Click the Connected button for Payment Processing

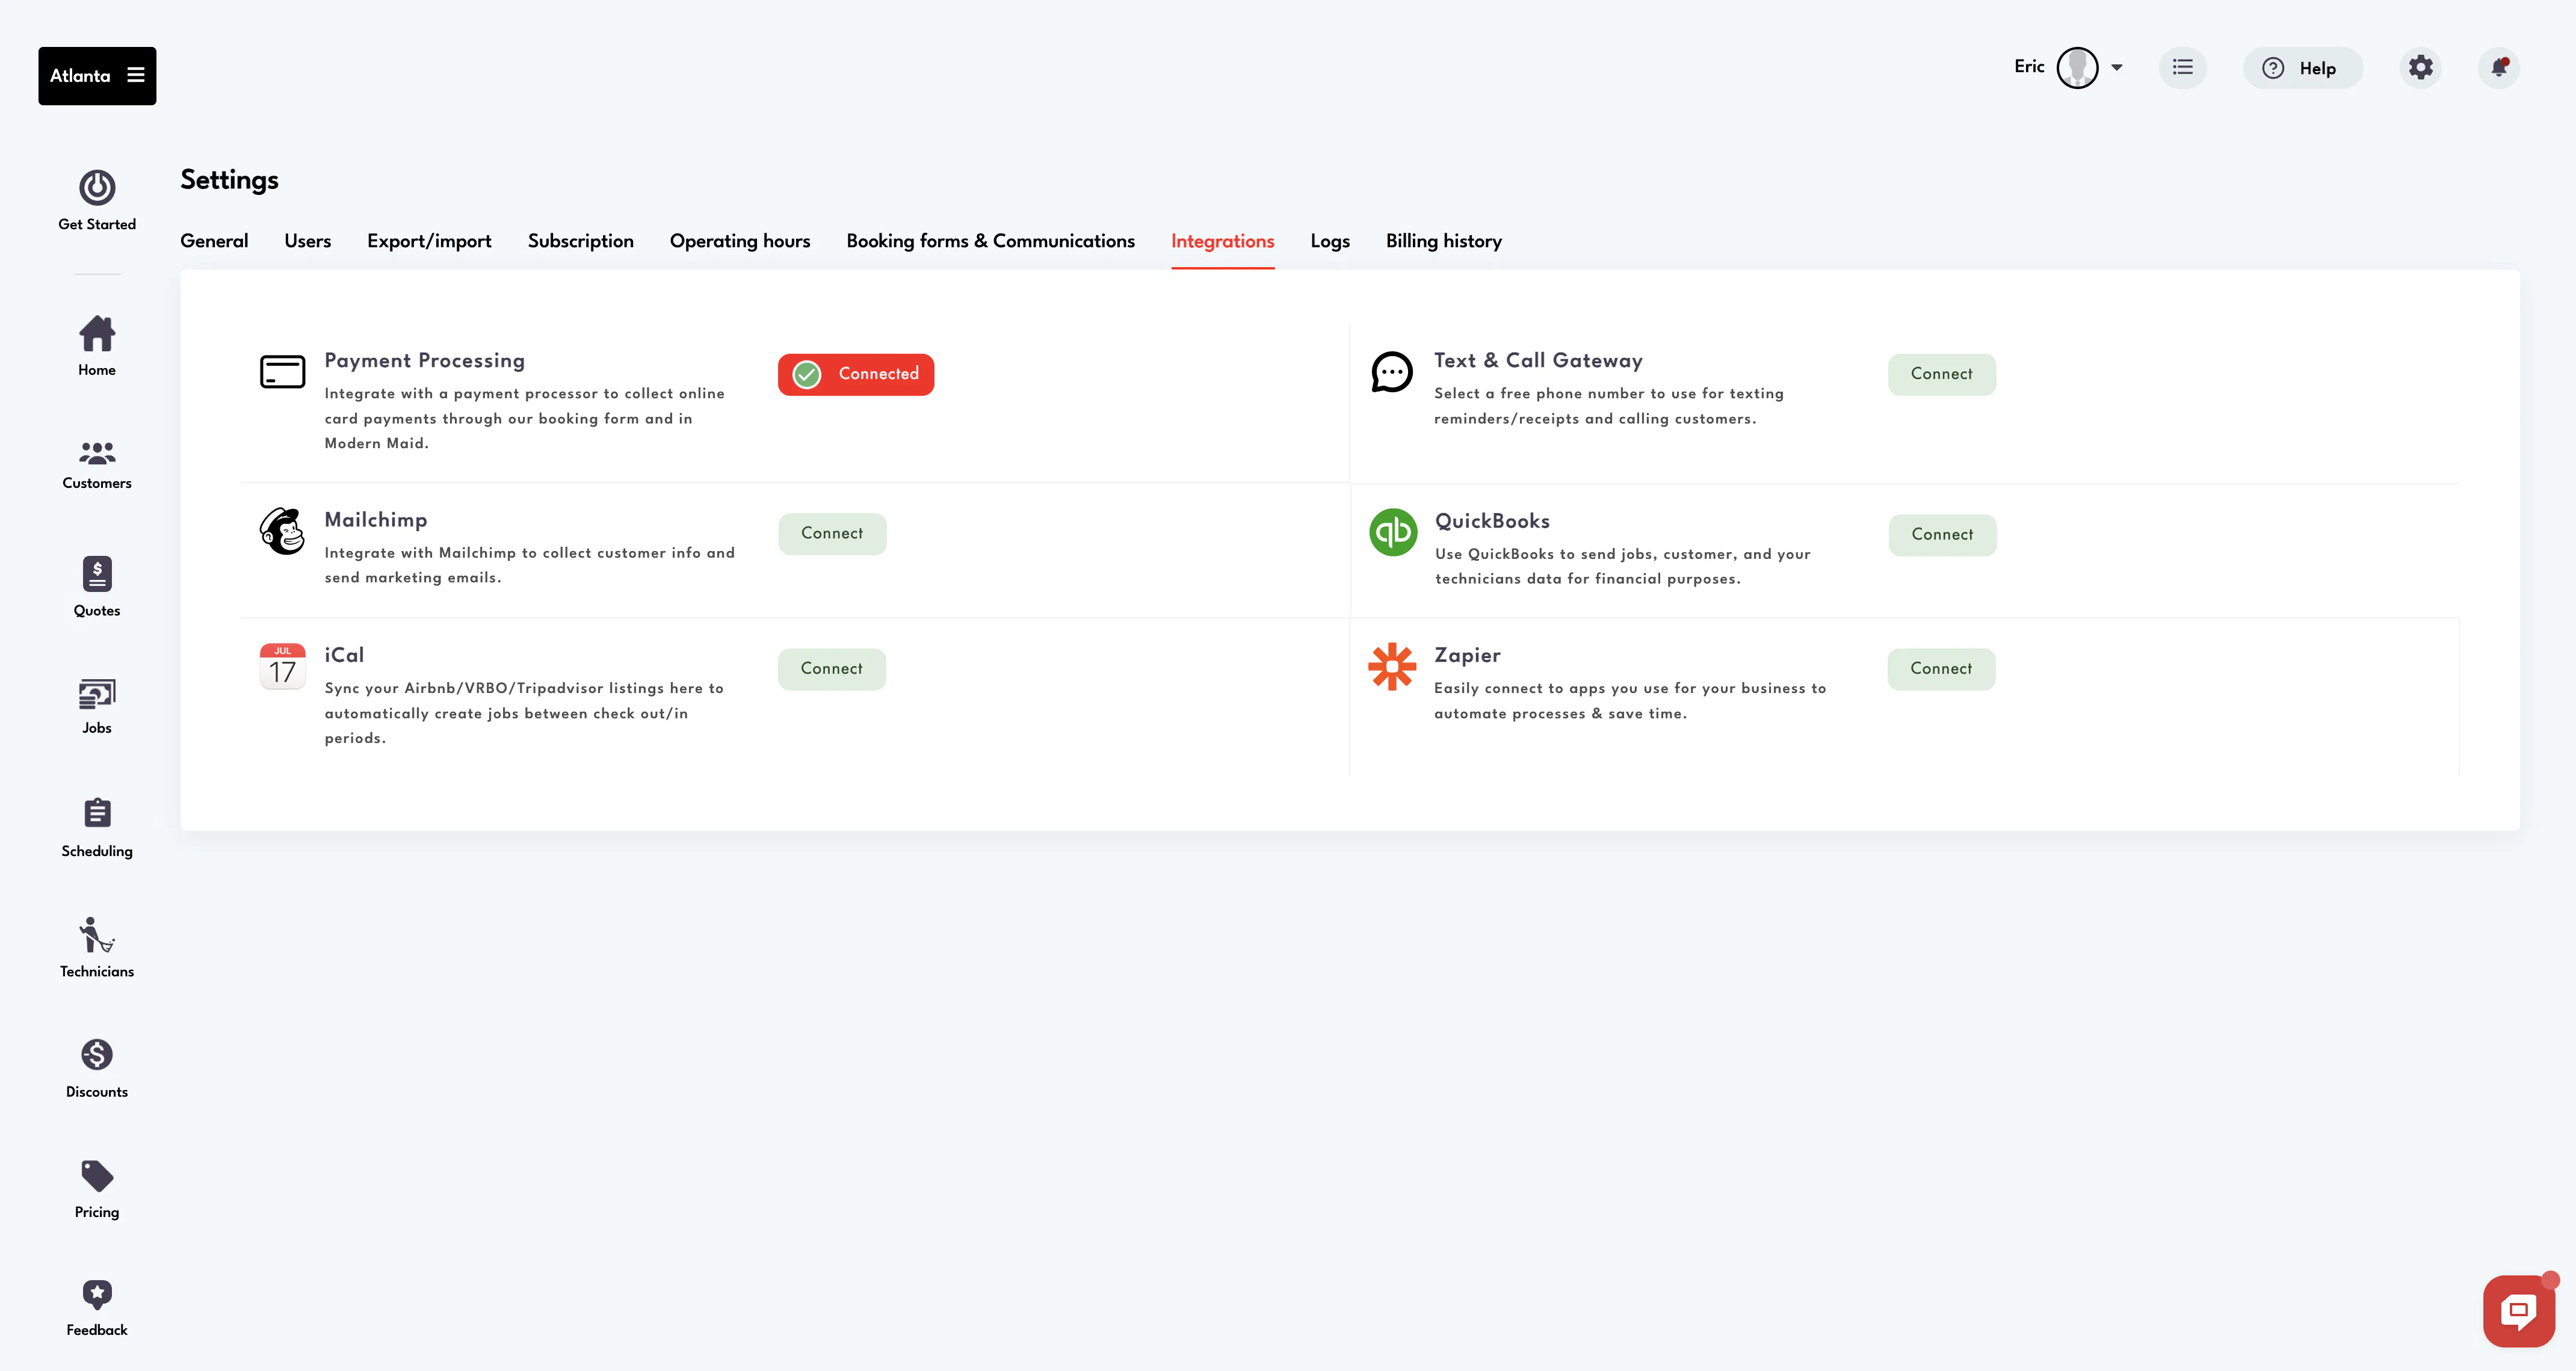coord(856,374)
